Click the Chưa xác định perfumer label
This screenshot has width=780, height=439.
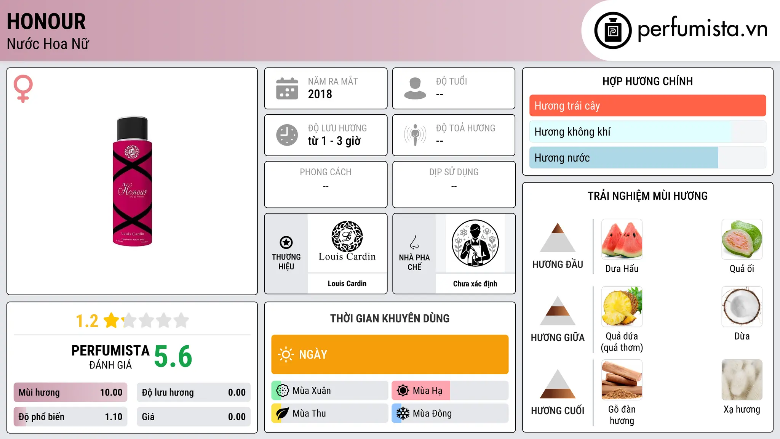[x=475, y=284]
